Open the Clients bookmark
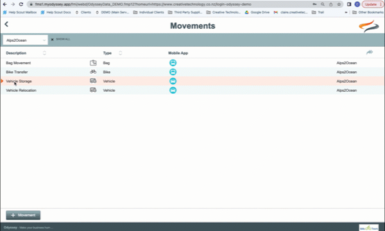This screenshot has height=231, width=385. [x=83, y=12]
